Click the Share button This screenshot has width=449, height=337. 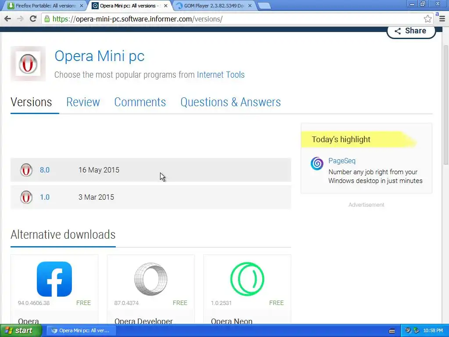click(411, 31)
